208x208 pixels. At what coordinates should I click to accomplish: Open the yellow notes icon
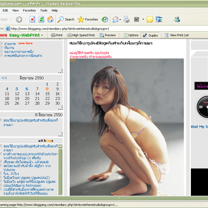point(150,19)
